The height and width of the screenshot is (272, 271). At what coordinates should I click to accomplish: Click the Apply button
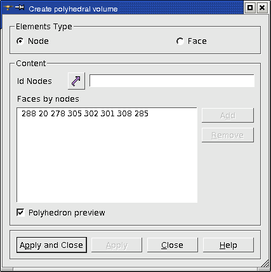[117, 245]
